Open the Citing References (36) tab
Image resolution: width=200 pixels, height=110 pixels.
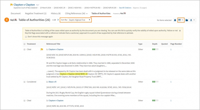pyautogui.click(x=75, y=13)
